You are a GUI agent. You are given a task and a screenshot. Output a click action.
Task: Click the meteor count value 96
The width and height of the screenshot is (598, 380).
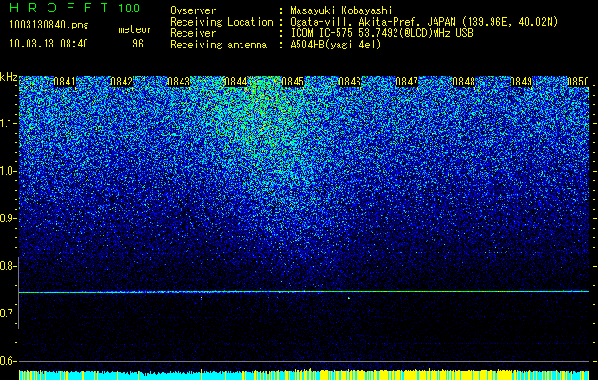tap(138, 44)
